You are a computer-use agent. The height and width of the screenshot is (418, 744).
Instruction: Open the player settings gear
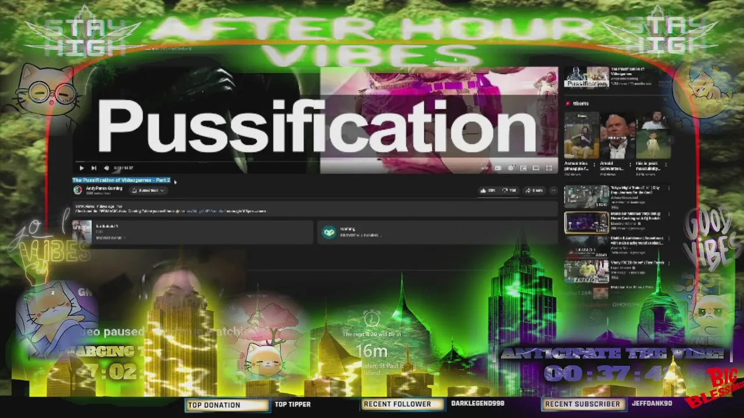(511, 168)
